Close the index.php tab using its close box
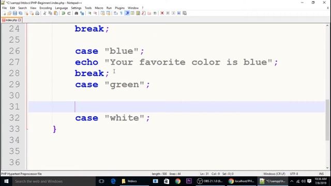Image resolution: width=331 pixels, height=186 pixels. (x=20, y=20)
